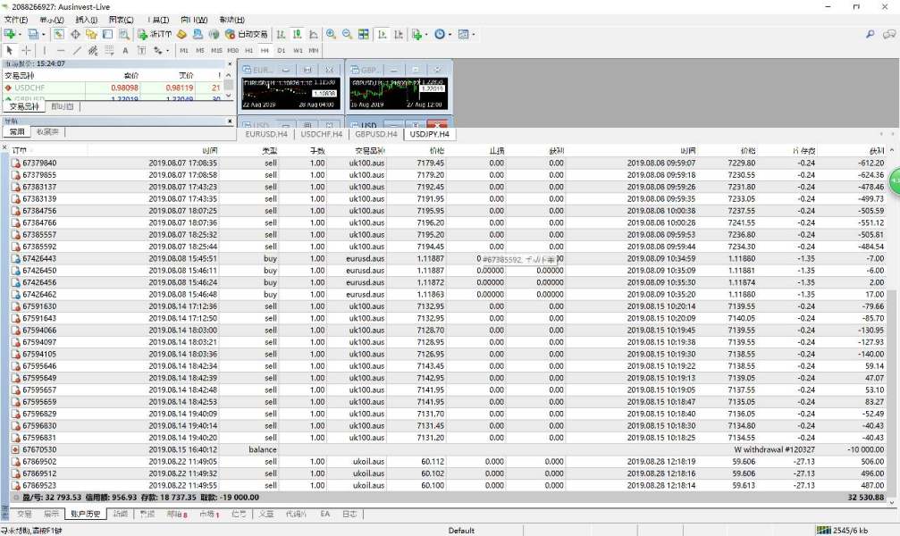Screen dimensions: 900x536
Task: Click the EURUSD mini chart thumbnail
Action: pyautogui.click(x=290, y=92)
